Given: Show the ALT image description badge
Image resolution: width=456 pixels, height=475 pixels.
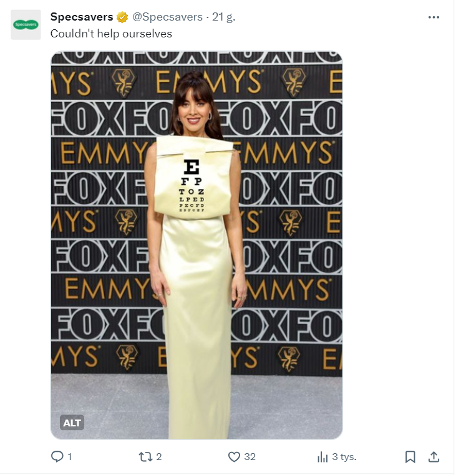Looking at the screenshot, I should 72,423.
